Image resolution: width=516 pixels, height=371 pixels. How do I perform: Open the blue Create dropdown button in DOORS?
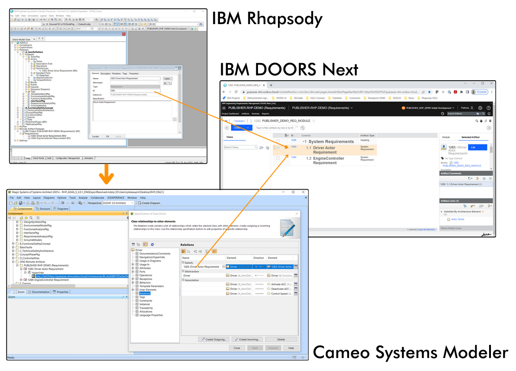pyautogui.click(x=242, y=128)
